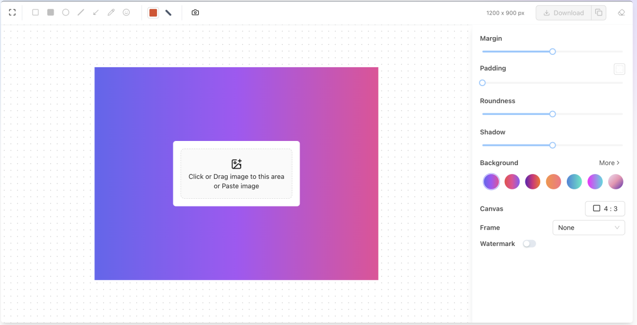Screen dimensions: 637x325
Task: Adjust the Padding slider handle
Action: click(482, 83)
